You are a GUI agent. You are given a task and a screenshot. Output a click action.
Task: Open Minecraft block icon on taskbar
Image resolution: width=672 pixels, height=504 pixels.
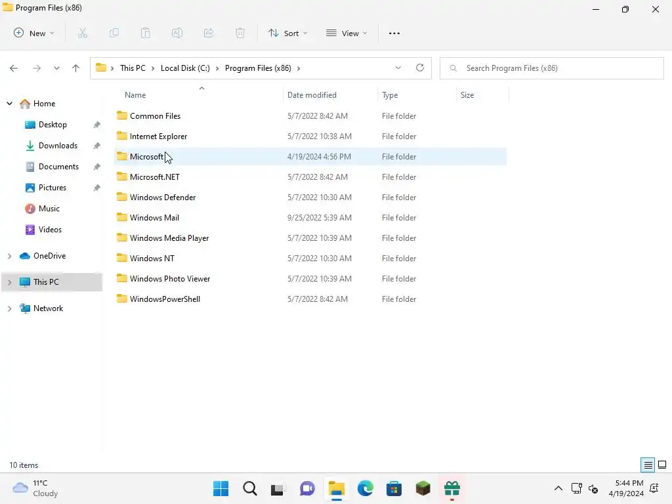tap(423, 488)
